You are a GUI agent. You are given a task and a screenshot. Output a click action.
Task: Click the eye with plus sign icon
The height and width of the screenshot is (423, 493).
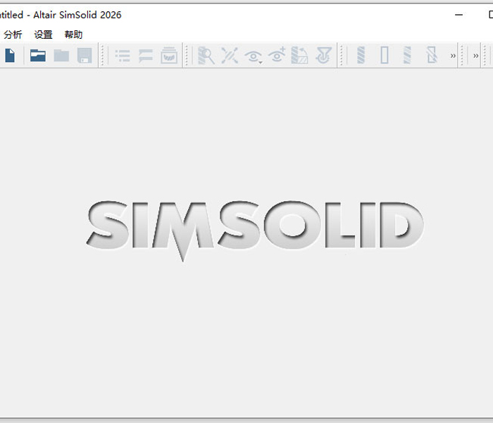(277, 55)
